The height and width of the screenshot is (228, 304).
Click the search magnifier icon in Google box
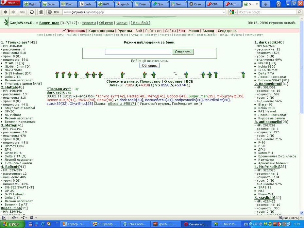[x=299, y=12]
